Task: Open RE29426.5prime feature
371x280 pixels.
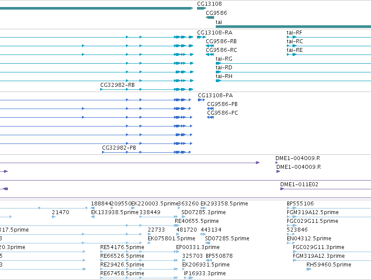Action: tap(122, 265)
